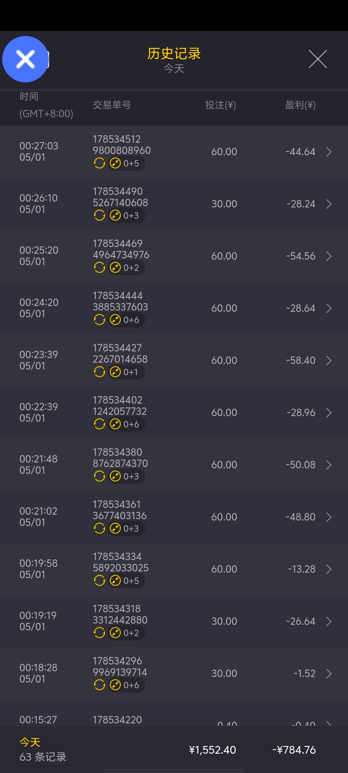Hit the replay icon on the 00:19:19 record

[99, 633]
